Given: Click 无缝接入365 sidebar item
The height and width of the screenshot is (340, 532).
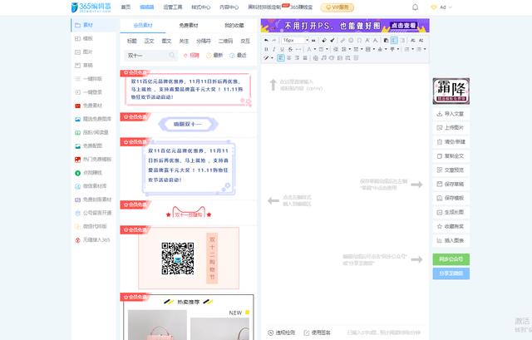Looking at the screenshot, I should pos(92,240).
